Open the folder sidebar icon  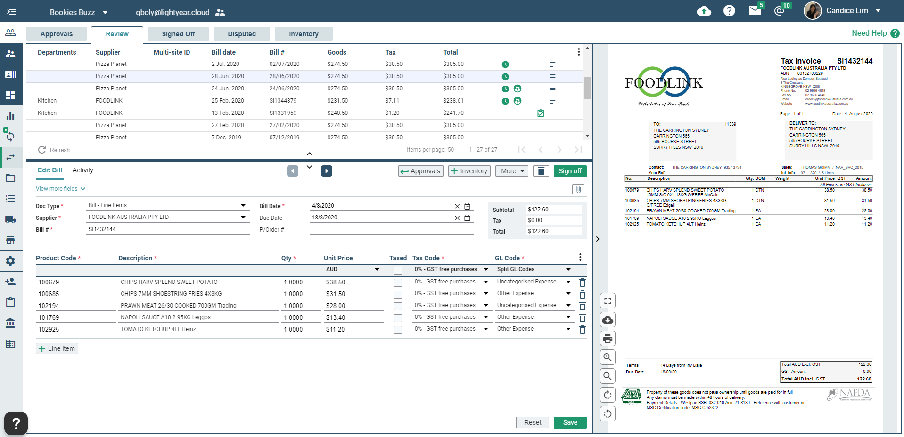click(x=10, y=178)
